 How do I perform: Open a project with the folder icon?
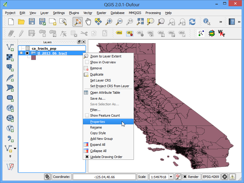(x=21, y=22)
